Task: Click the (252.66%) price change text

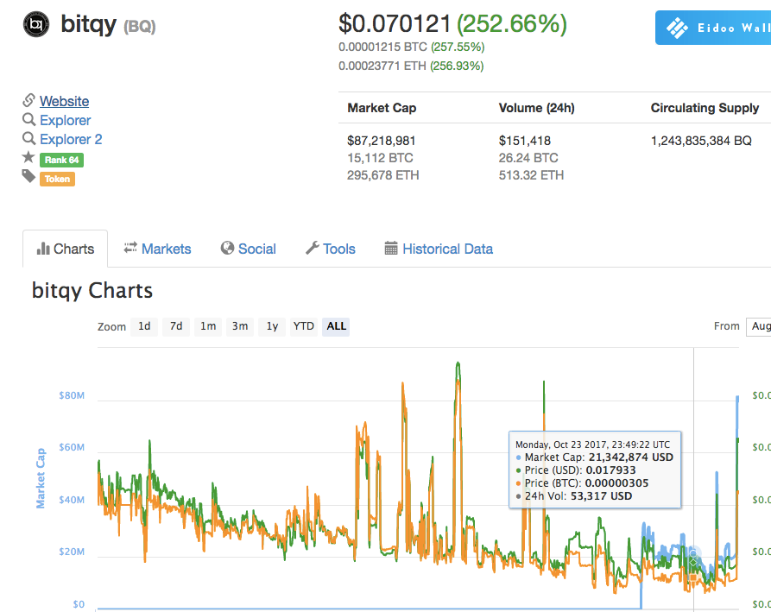Action: [512, 23]
